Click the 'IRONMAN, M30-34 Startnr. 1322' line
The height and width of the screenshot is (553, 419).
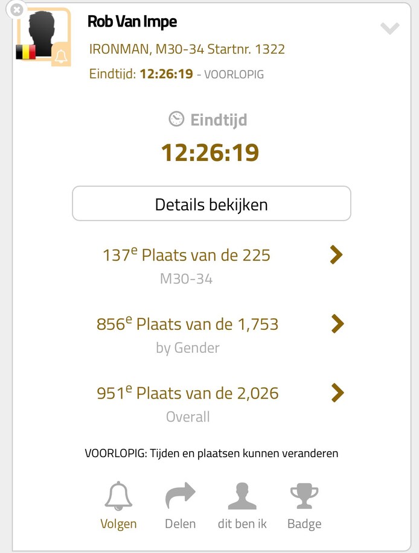point(187,49)
